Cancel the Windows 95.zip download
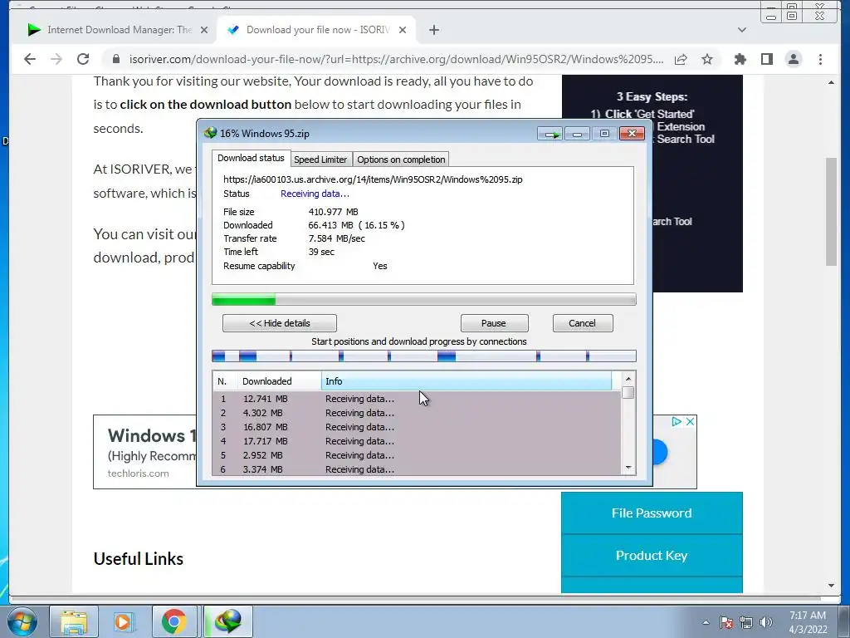 click(x=582, y=323)
